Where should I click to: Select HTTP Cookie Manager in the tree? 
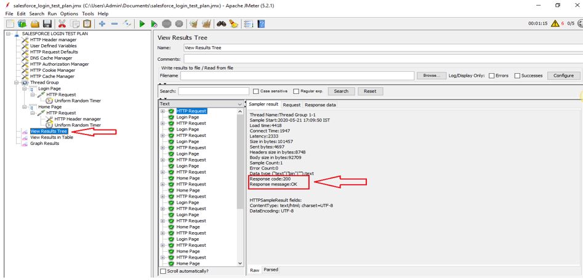(x=52, y=70)
